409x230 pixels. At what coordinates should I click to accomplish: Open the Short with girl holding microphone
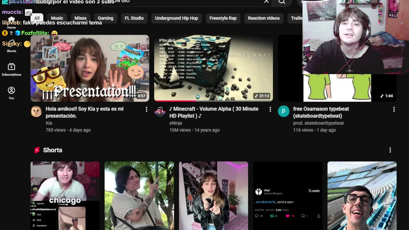(x=213, y=196)
